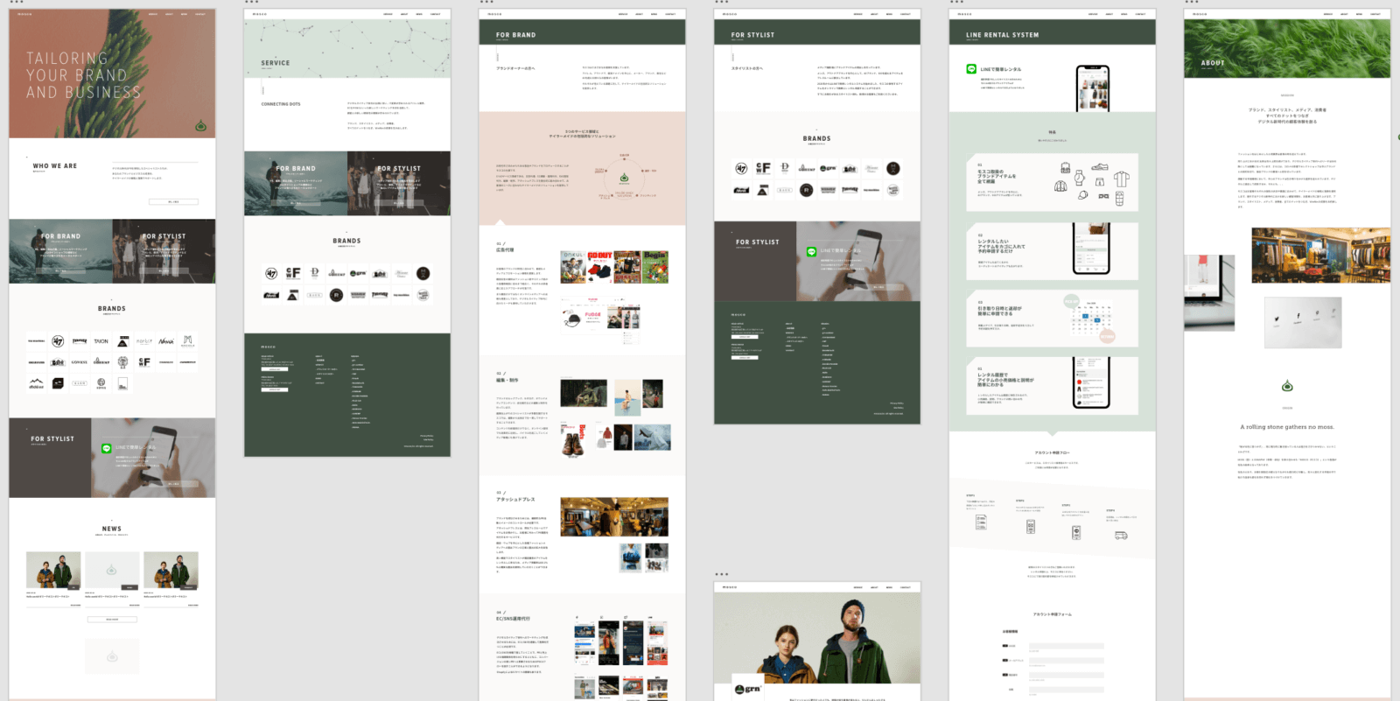Click the delivery truck icon on the rental page
The height and width of the screenshot is (701, 1400).
click(1121, 535)
